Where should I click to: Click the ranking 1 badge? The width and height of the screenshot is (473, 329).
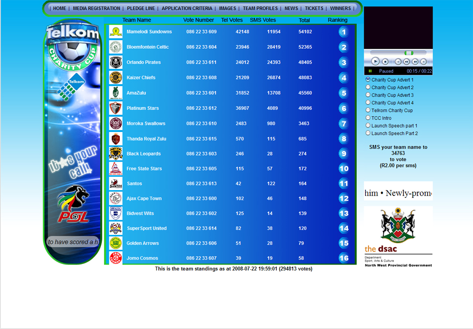[343, 32]
